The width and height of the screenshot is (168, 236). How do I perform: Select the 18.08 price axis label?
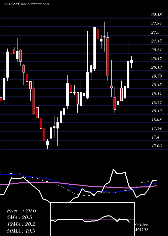point(157,120)
